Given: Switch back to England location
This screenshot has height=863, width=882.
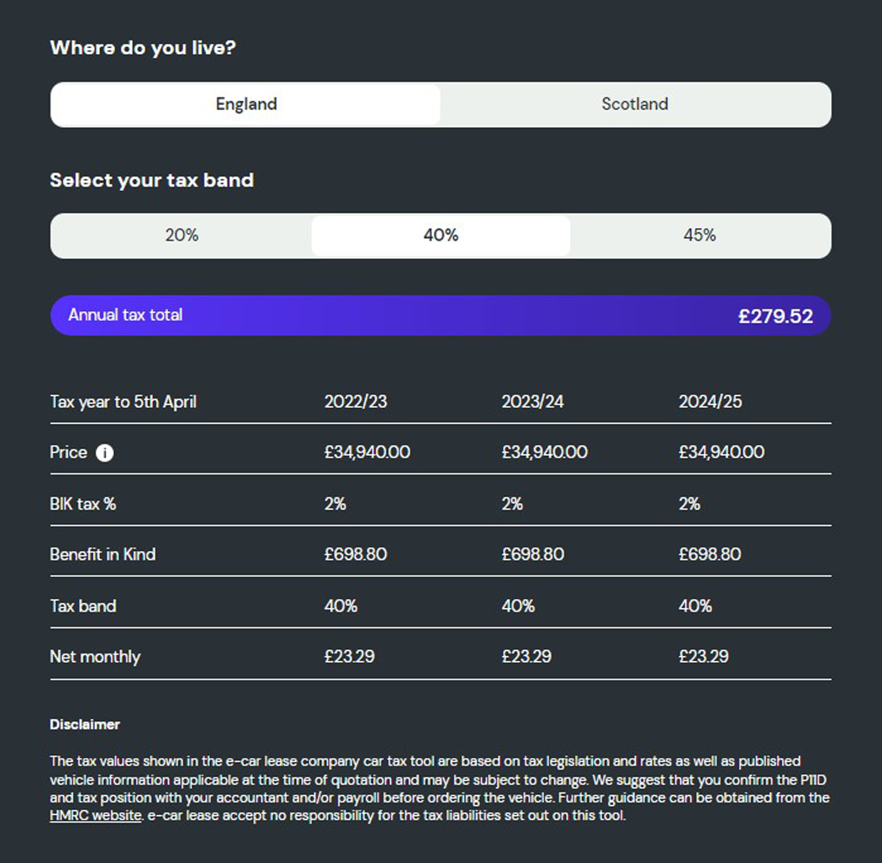Looking at the screenshot, I should tap(246, 104).
